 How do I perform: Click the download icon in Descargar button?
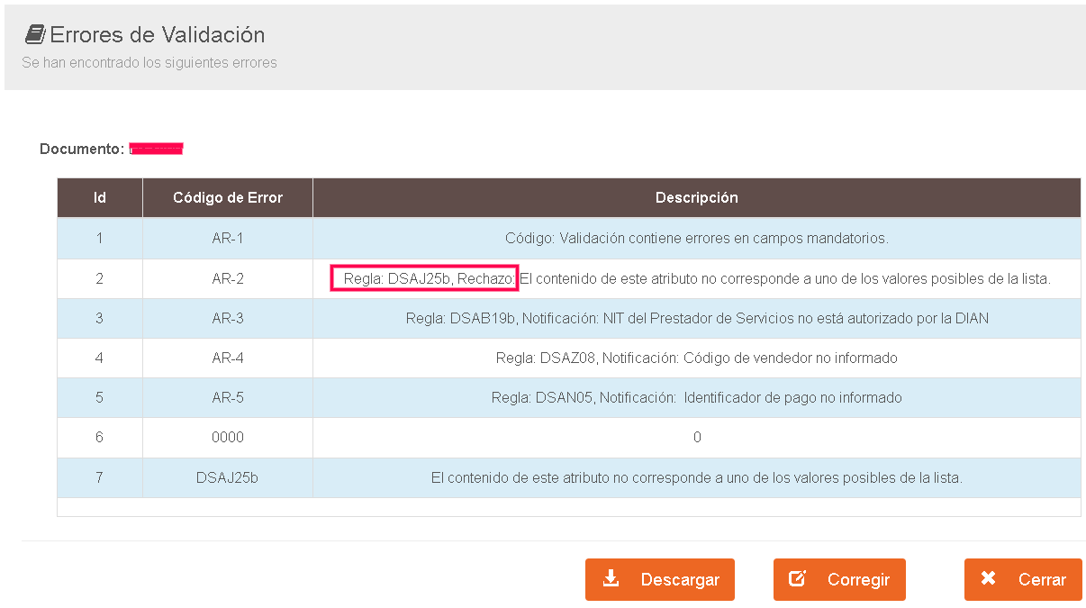tap(611, 578)
